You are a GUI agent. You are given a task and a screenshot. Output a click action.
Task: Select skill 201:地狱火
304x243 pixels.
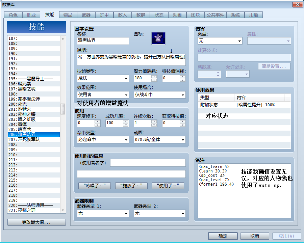[34, 109]
